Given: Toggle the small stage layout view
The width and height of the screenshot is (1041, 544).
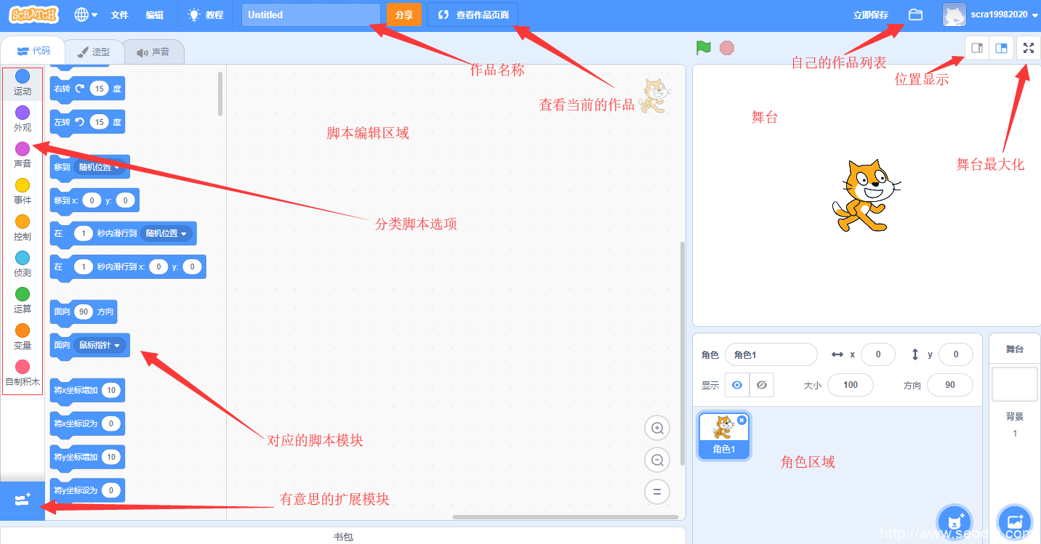Looking at the screenshot, I should click(x=976, y=48).
